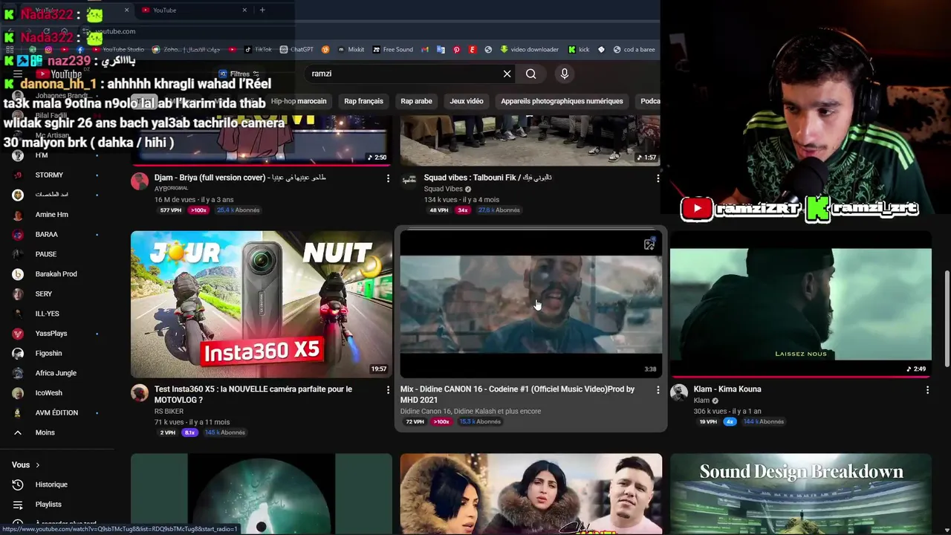
Task: Open the 'Mix - Didine CANON 16 - Codeine' title
Action: coord(517,394)
